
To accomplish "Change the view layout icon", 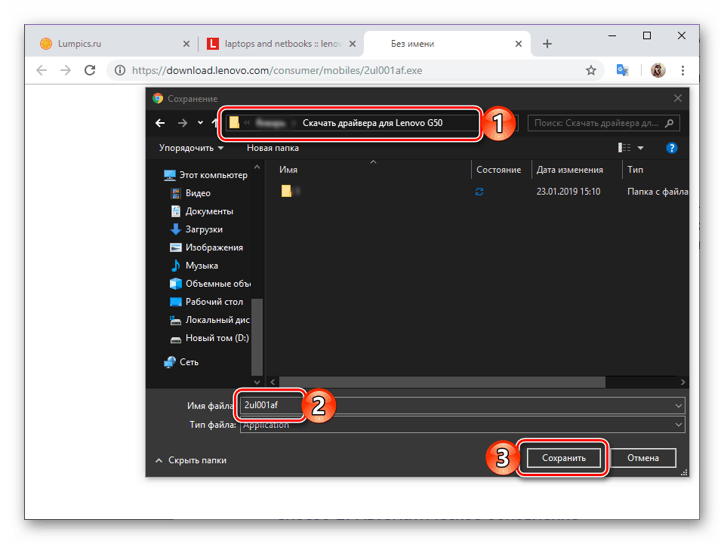I will (624, 148).
